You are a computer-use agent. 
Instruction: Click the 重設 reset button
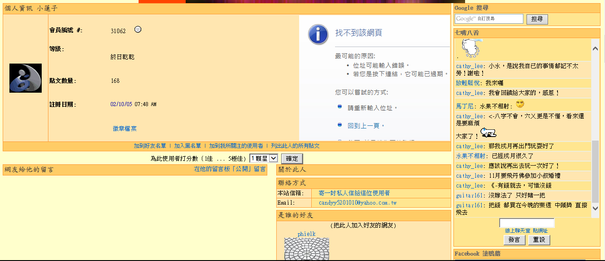point(539,240)
